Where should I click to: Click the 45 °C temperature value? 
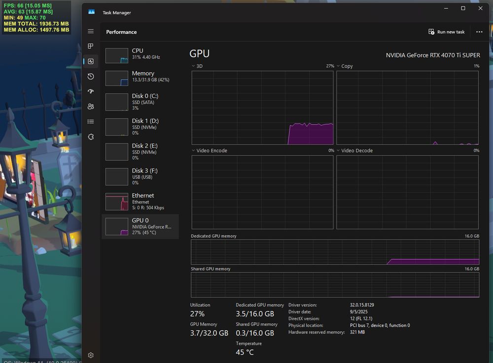tap(245, 352)
